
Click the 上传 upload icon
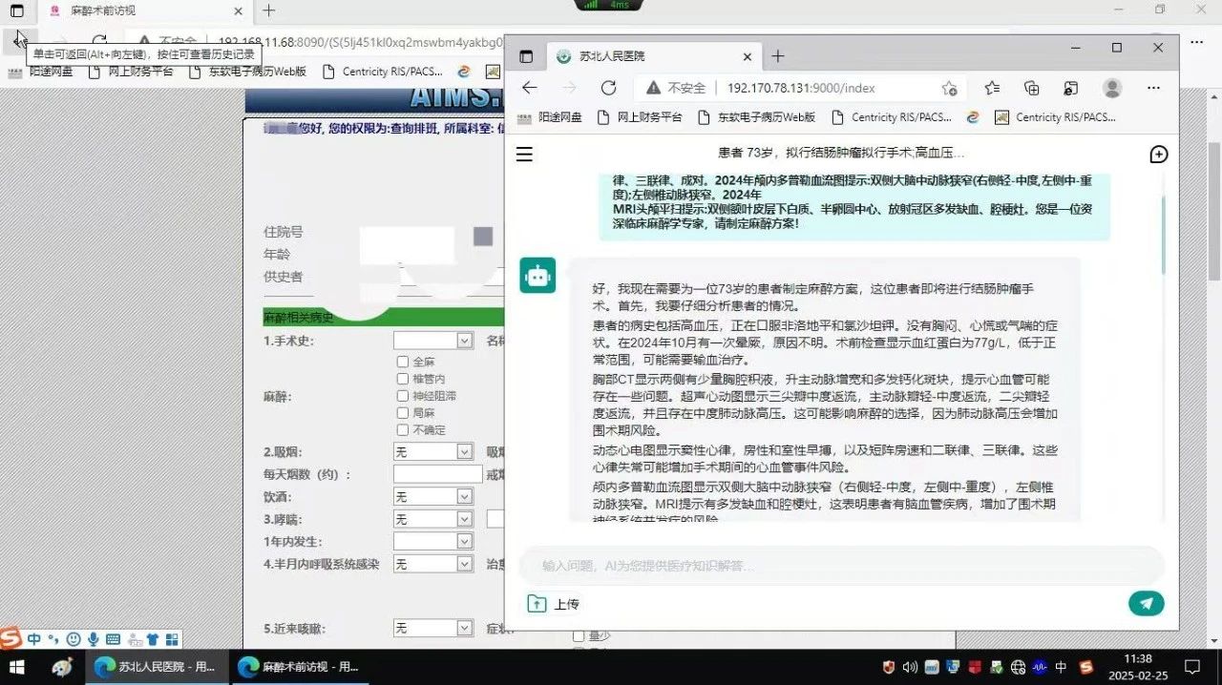(x=537, y=603)
